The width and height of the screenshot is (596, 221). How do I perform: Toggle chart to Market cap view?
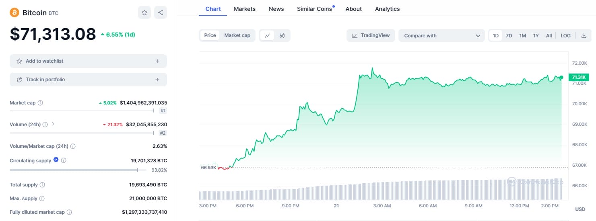click(237, 35)
